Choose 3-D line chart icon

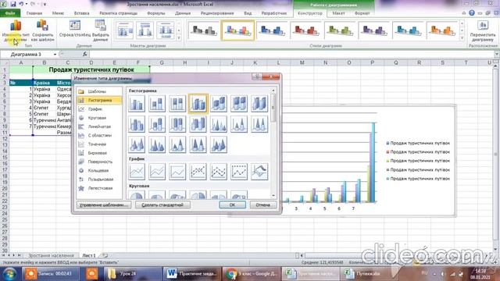point(259,172)
